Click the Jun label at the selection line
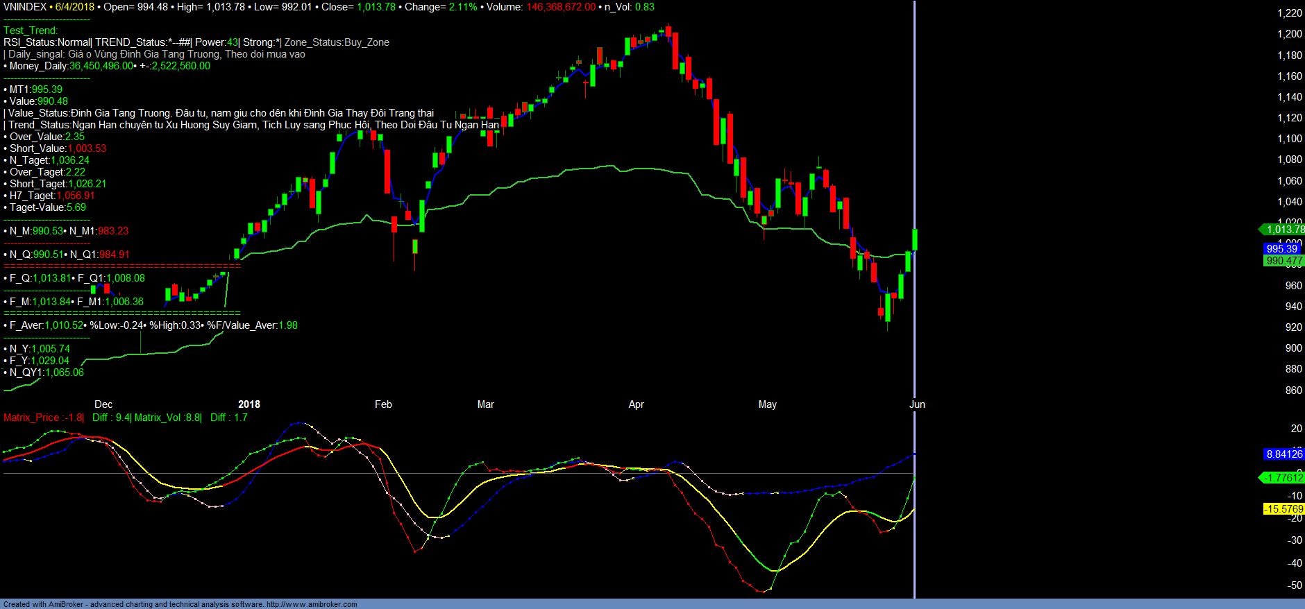The image size is (1305, 609). (918, 404)
